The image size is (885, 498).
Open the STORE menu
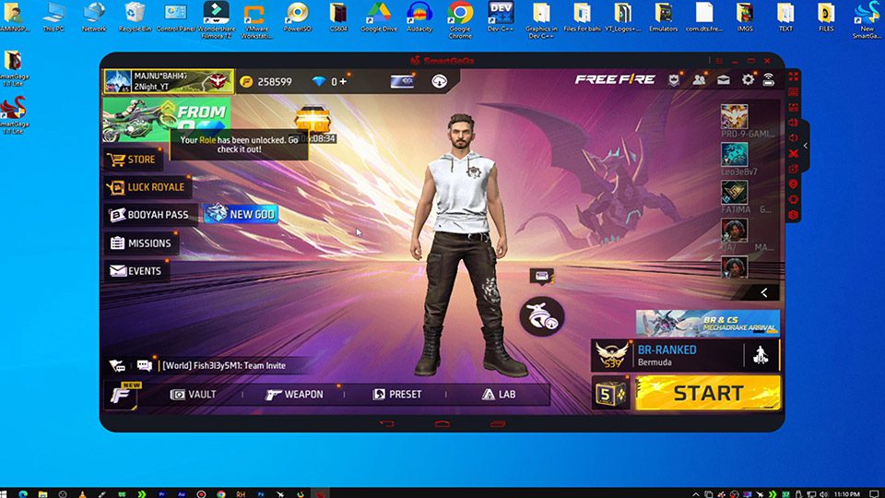click(x=134, y=160)
